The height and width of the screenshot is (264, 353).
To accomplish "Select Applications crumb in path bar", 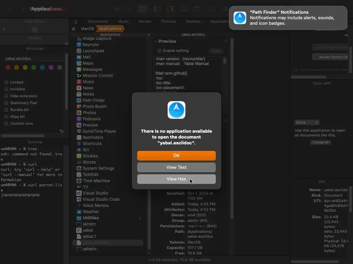I will click(x=110, y=29).
